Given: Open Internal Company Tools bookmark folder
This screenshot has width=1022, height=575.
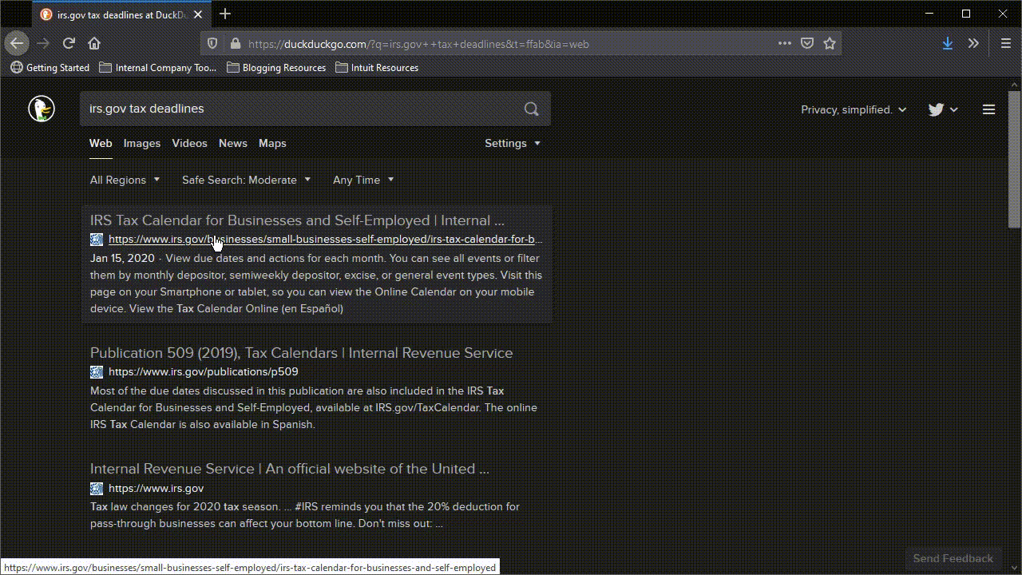Looking at the screenshot, I should click(158, 68).
